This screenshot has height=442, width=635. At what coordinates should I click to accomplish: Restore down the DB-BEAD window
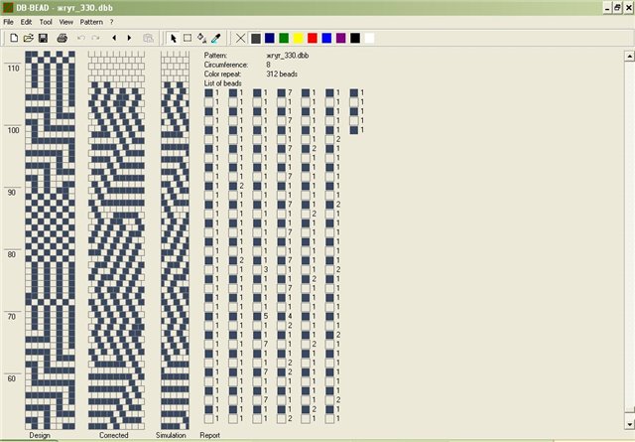[x=617, y=8]
